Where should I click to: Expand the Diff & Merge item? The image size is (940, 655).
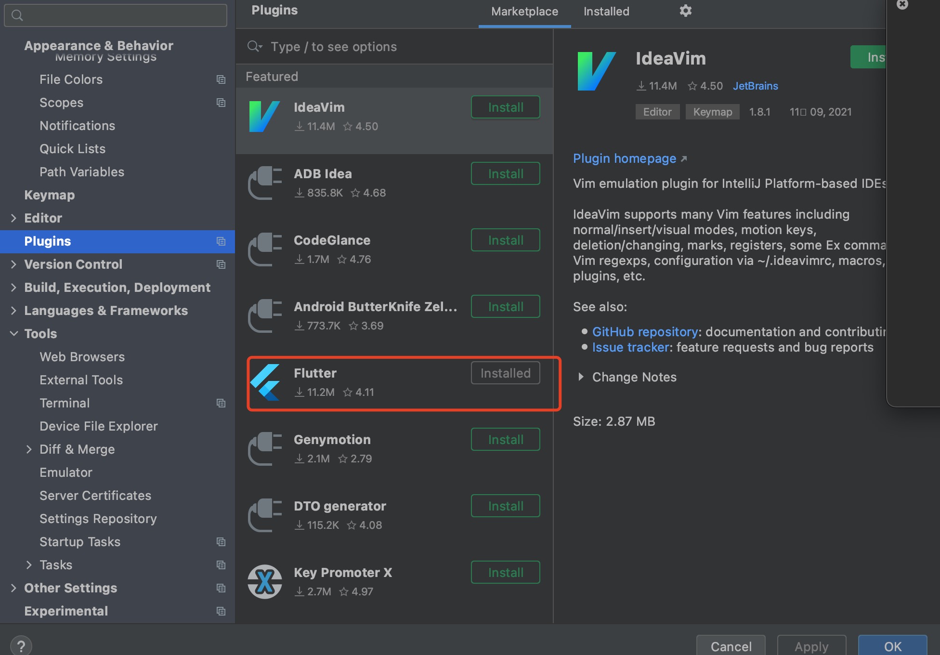coord(29,449)
